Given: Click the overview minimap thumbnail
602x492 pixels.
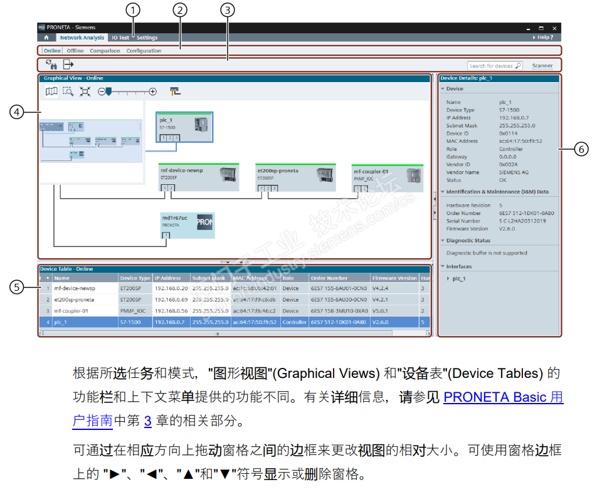Looking at the screenshot, I should [91, 141].
